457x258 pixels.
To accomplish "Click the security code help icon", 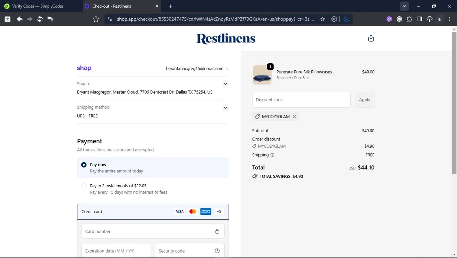I will click(x=217, y=251).
